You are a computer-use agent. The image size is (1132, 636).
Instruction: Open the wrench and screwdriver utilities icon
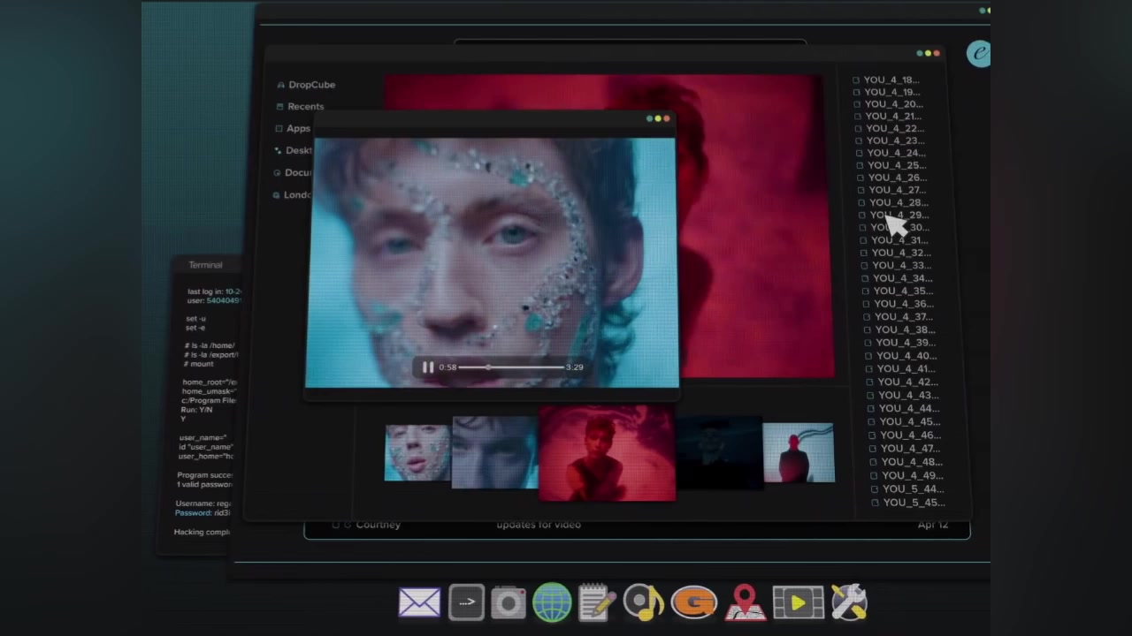[x=849, y=603]
